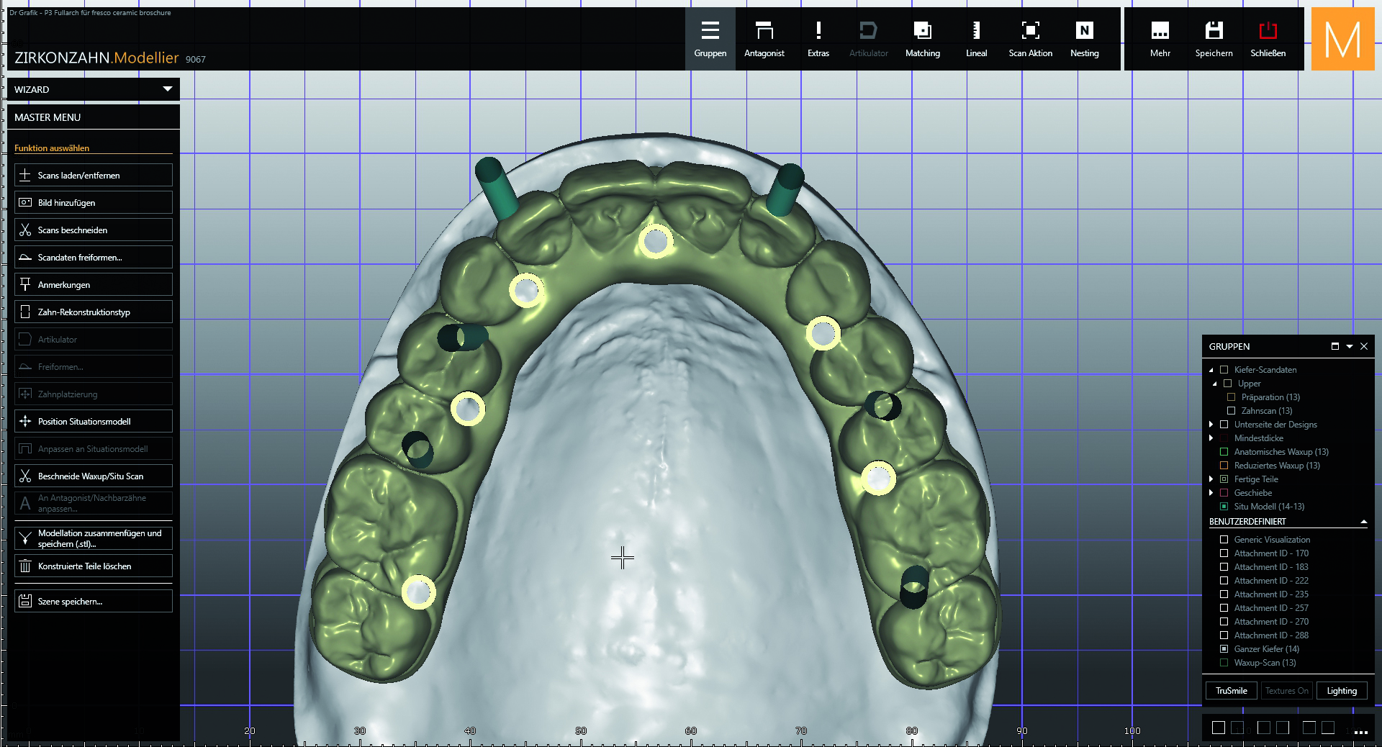Click the MASTER MENU header
1382x747 pixels.
coord(94,117)
